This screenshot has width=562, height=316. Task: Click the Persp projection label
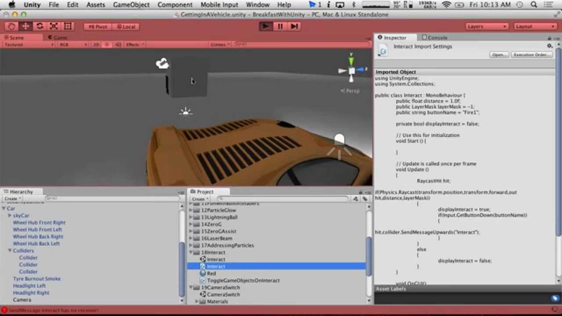click(350, 91)
